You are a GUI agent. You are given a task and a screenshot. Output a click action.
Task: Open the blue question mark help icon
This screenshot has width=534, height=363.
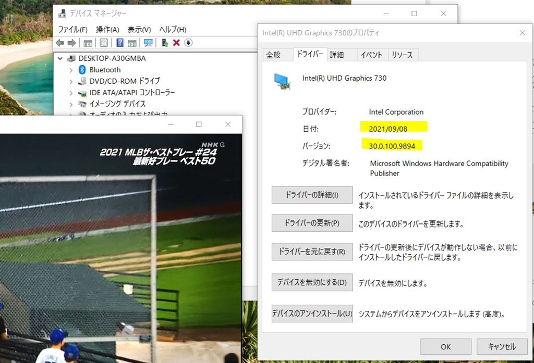[x=120, y=43]
